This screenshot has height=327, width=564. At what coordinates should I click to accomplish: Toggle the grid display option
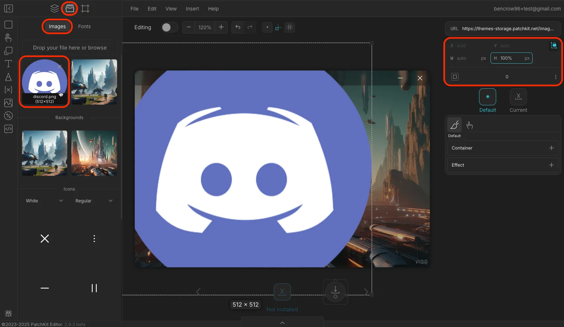pyautogui.click(x=290, y=27)
